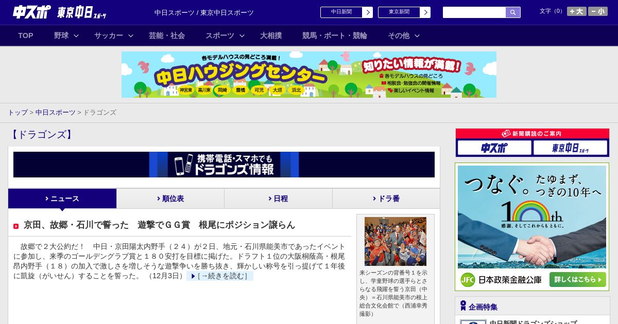Image resolution: width=618 pixels, height=324 pixels.
Task: Select the 順位表 tab
Action: tap(170, 199)
